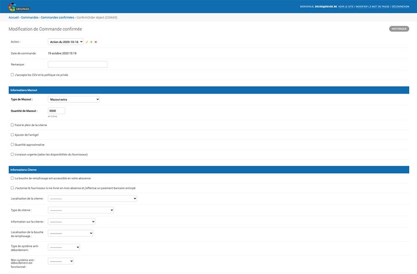Click the pencil edit icon beside Action
Image resolution: width=417 pixels, height=274 pixels.
coord(87,42)
